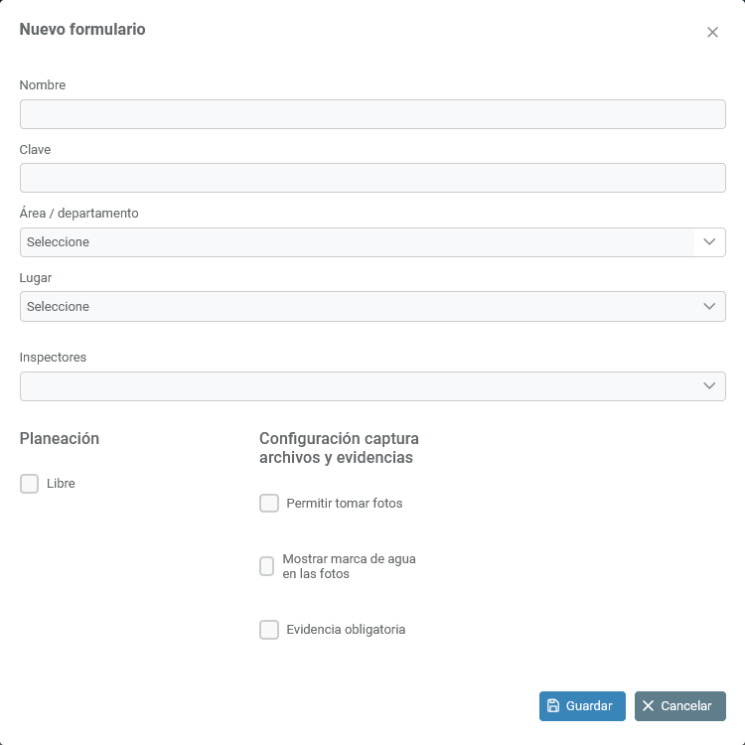Click the Evidencia obligatoria label text
The height and width of the screenshot is (745, 745).
point(346,630)
